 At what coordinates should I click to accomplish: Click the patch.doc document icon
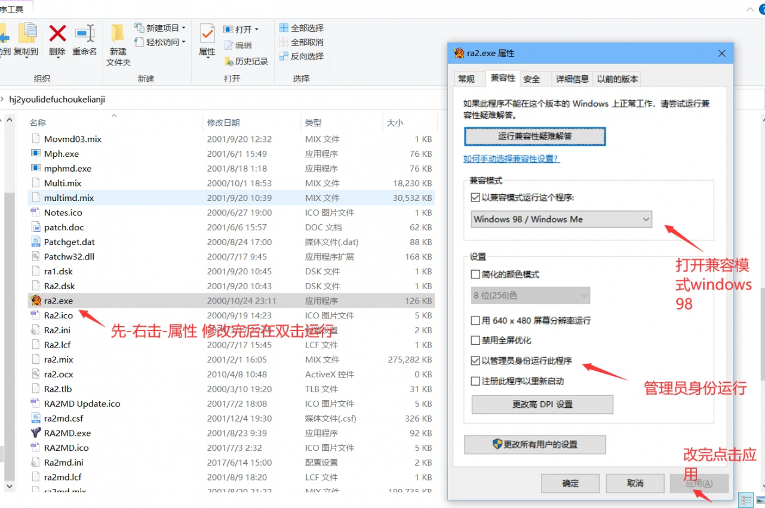(36, 227)
